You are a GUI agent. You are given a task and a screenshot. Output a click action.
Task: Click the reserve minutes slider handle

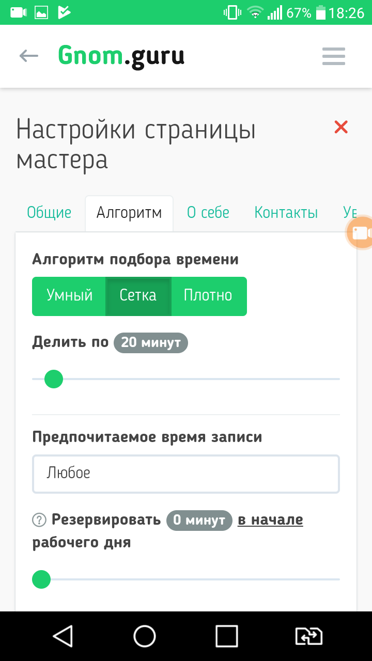[41, 579]
